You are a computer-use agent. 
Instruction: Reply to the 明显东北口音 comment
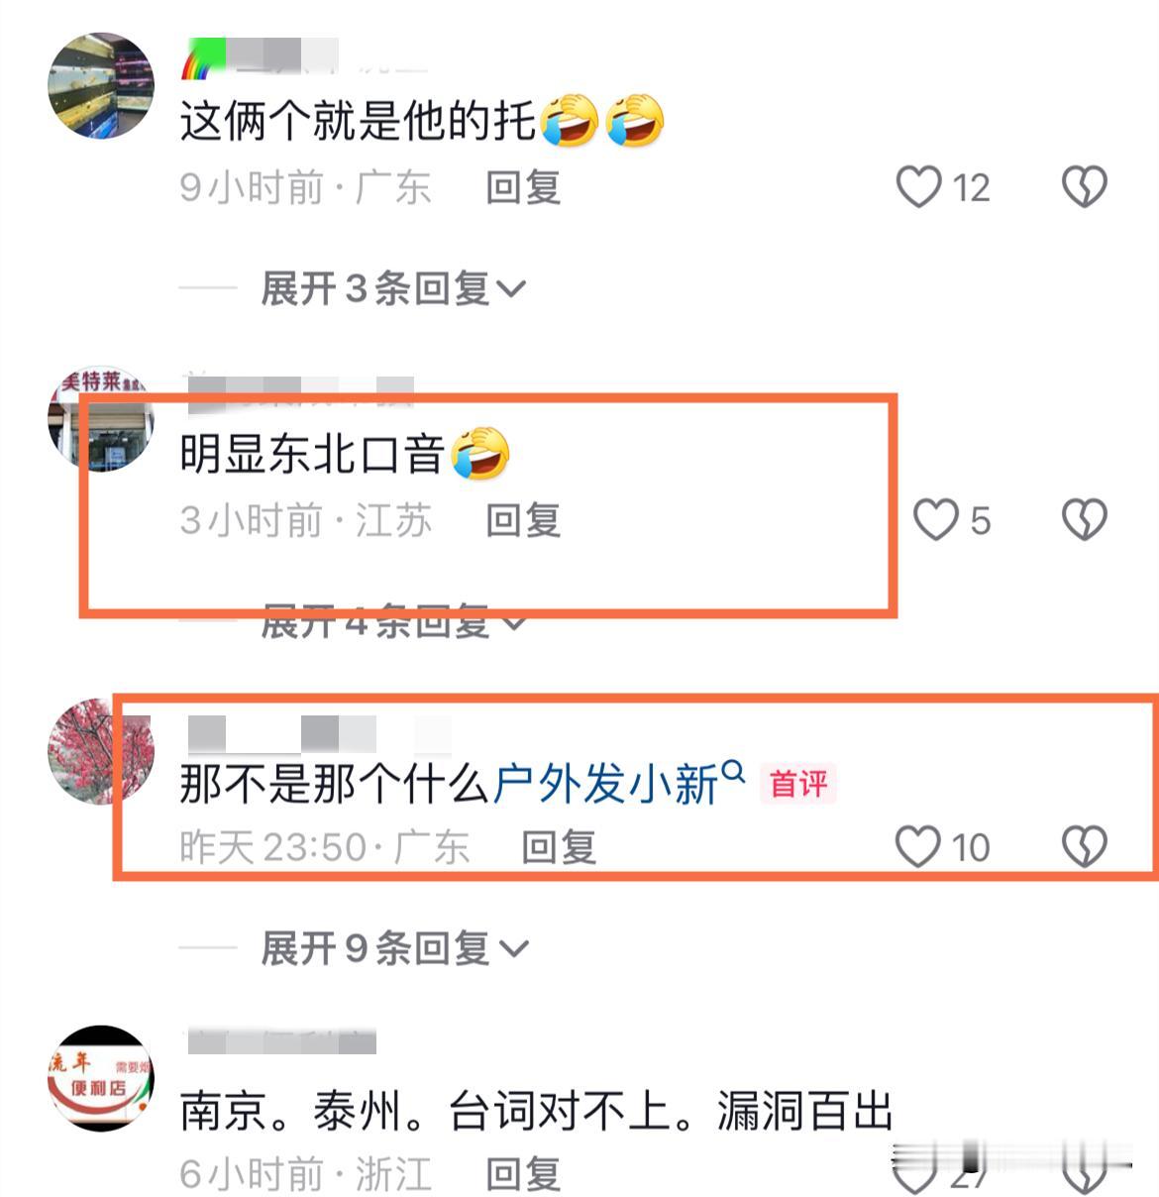(x=523, y=520)
